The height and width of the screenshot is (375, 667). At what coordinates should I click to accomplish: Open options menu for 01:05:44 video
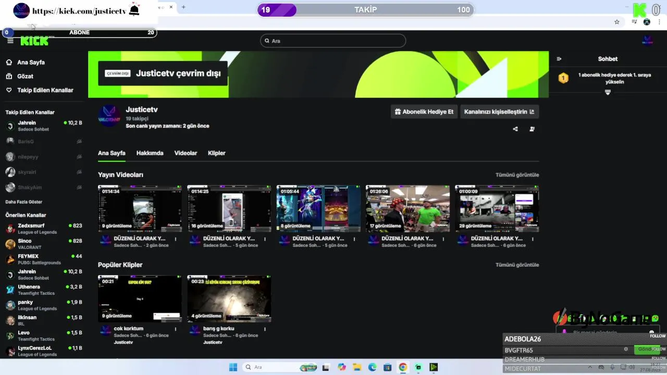pyautogui.click(x=354, y=239)
